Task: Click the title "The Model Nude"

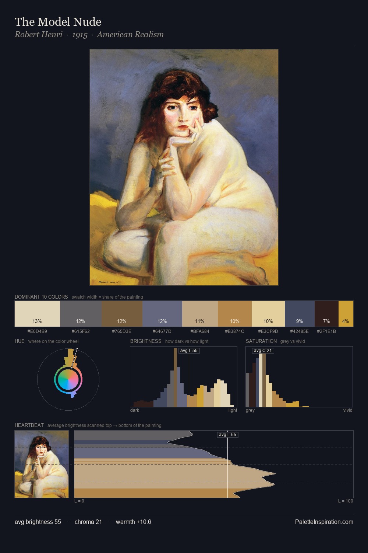Action: 58,22
